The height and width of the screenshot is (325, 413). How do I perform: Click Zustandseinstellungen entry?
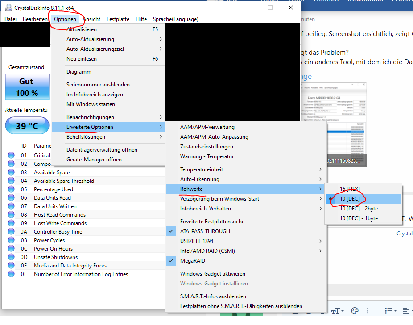245,147
